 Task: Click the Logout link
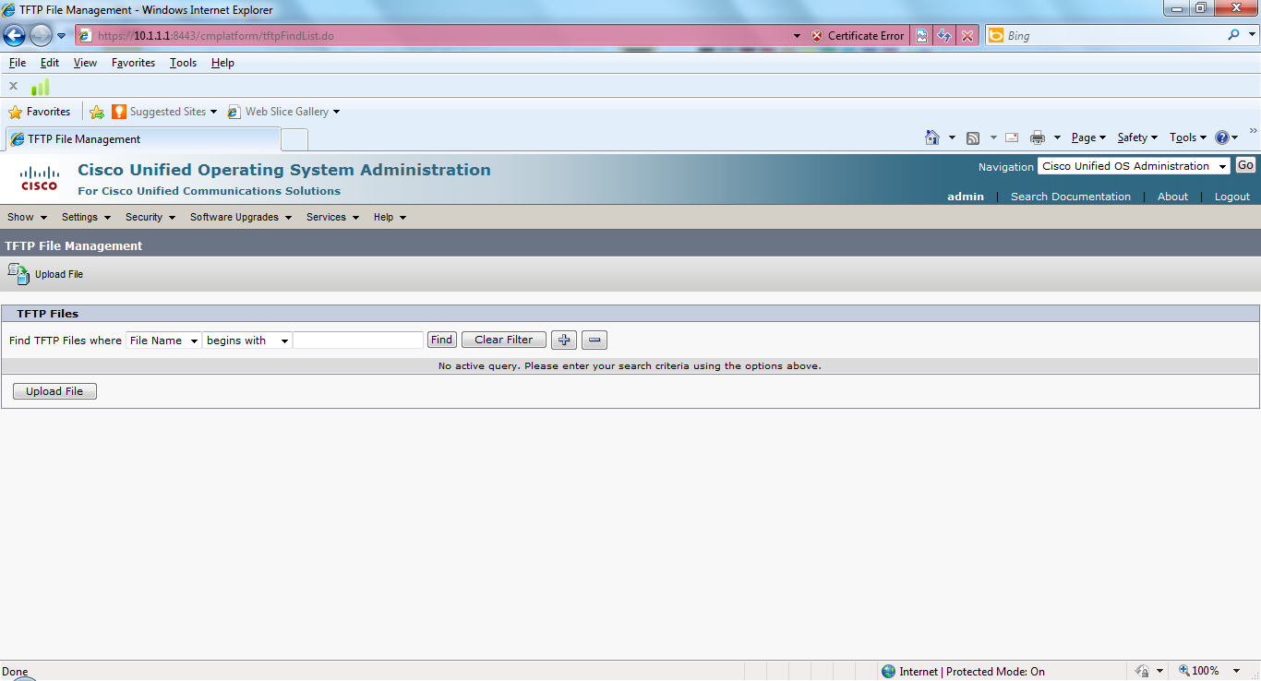(x=1231, y=197)
